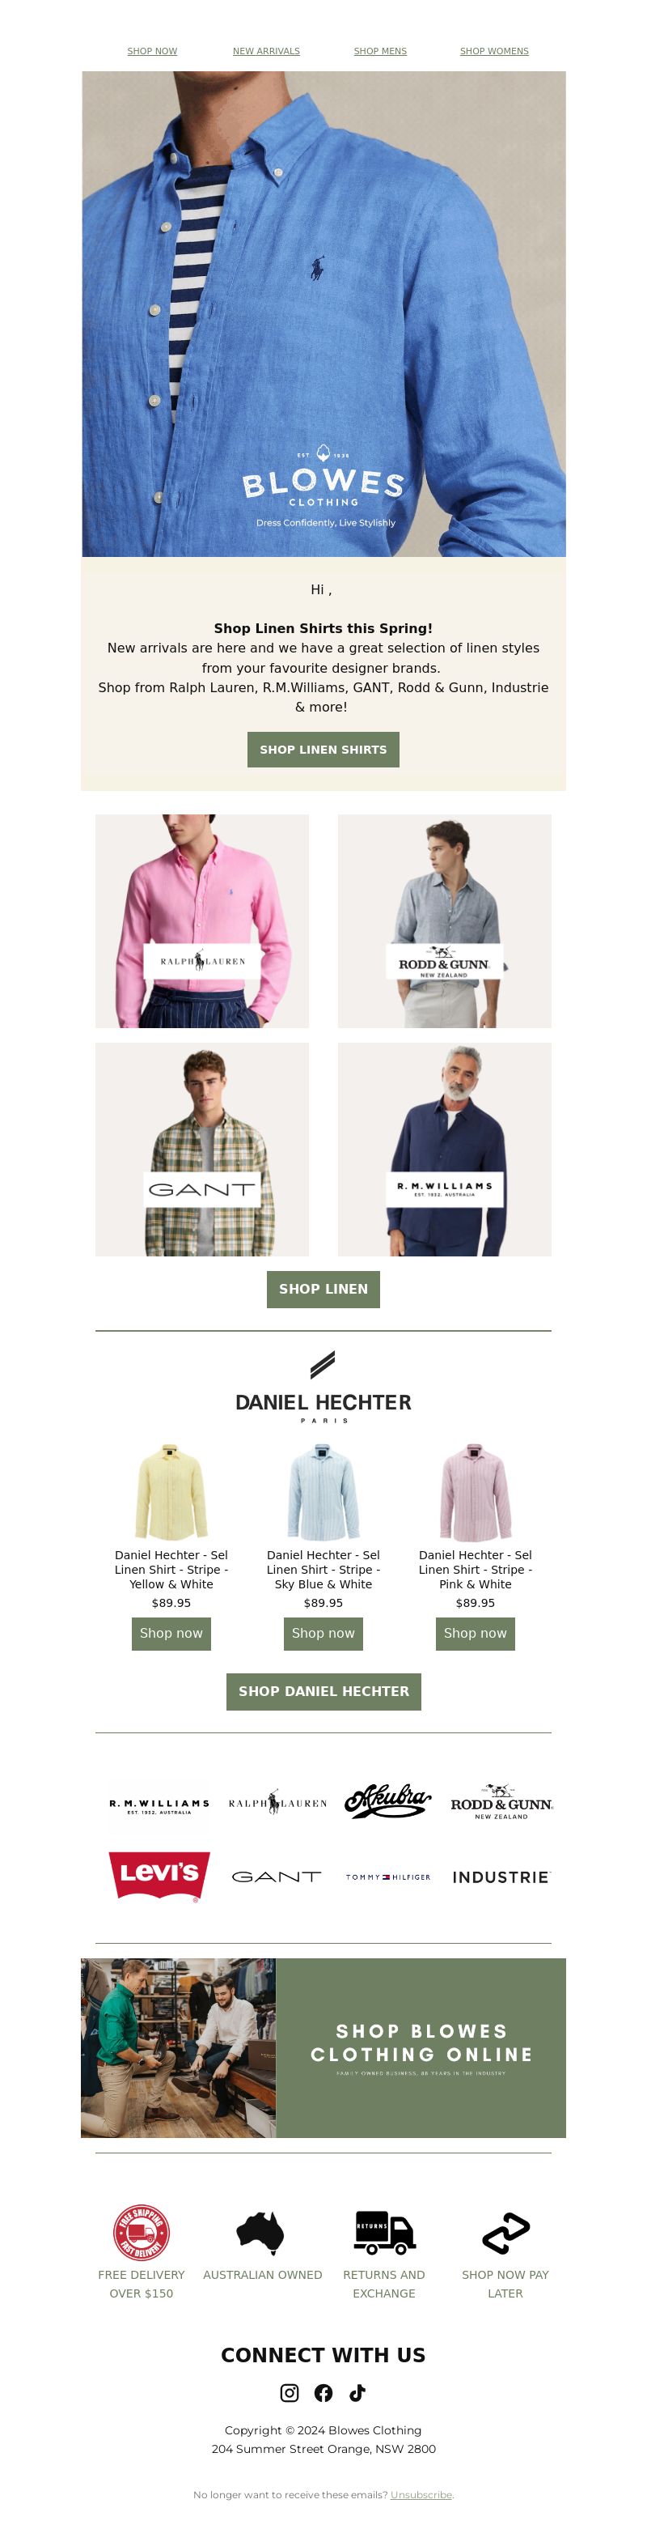This screenshot has height=2525, width=647.
Task: Click the Tommy Hilfiger logo
Action: tap(387, 1877)
